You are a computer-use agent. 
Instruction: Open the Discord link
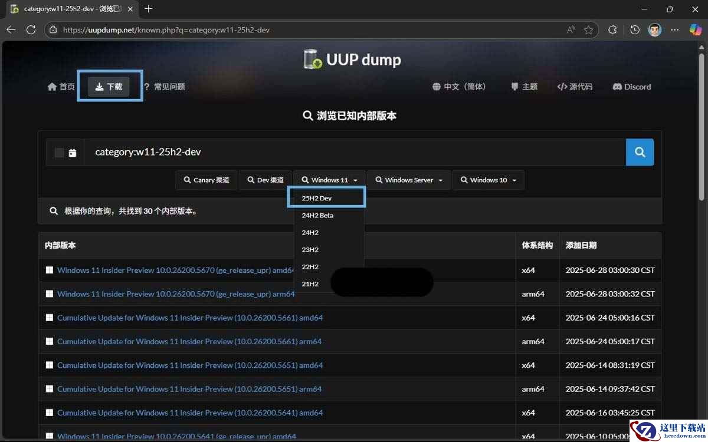click(632, 87)
